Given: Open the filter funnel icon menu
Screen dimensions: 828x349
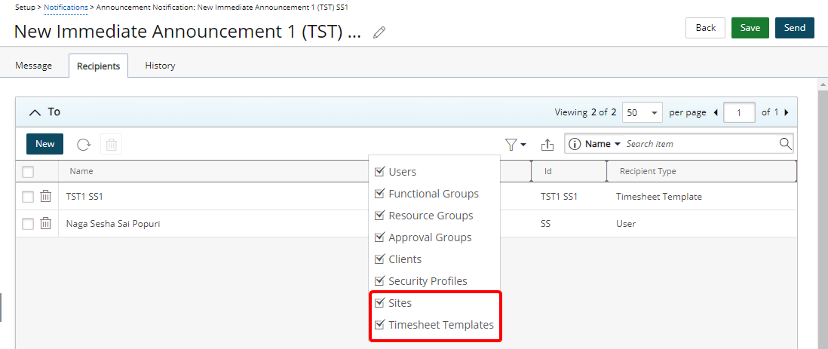Looking at the screenshot, I should 515,144.
